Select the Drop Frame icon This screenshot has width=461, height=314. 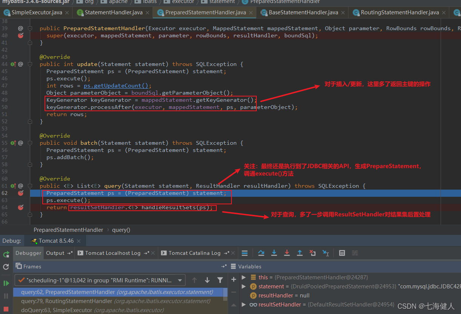[313, 253]
